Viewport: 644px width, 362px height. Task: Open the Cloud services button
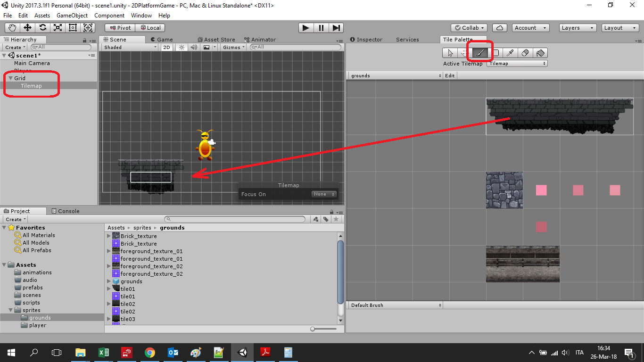500,28
